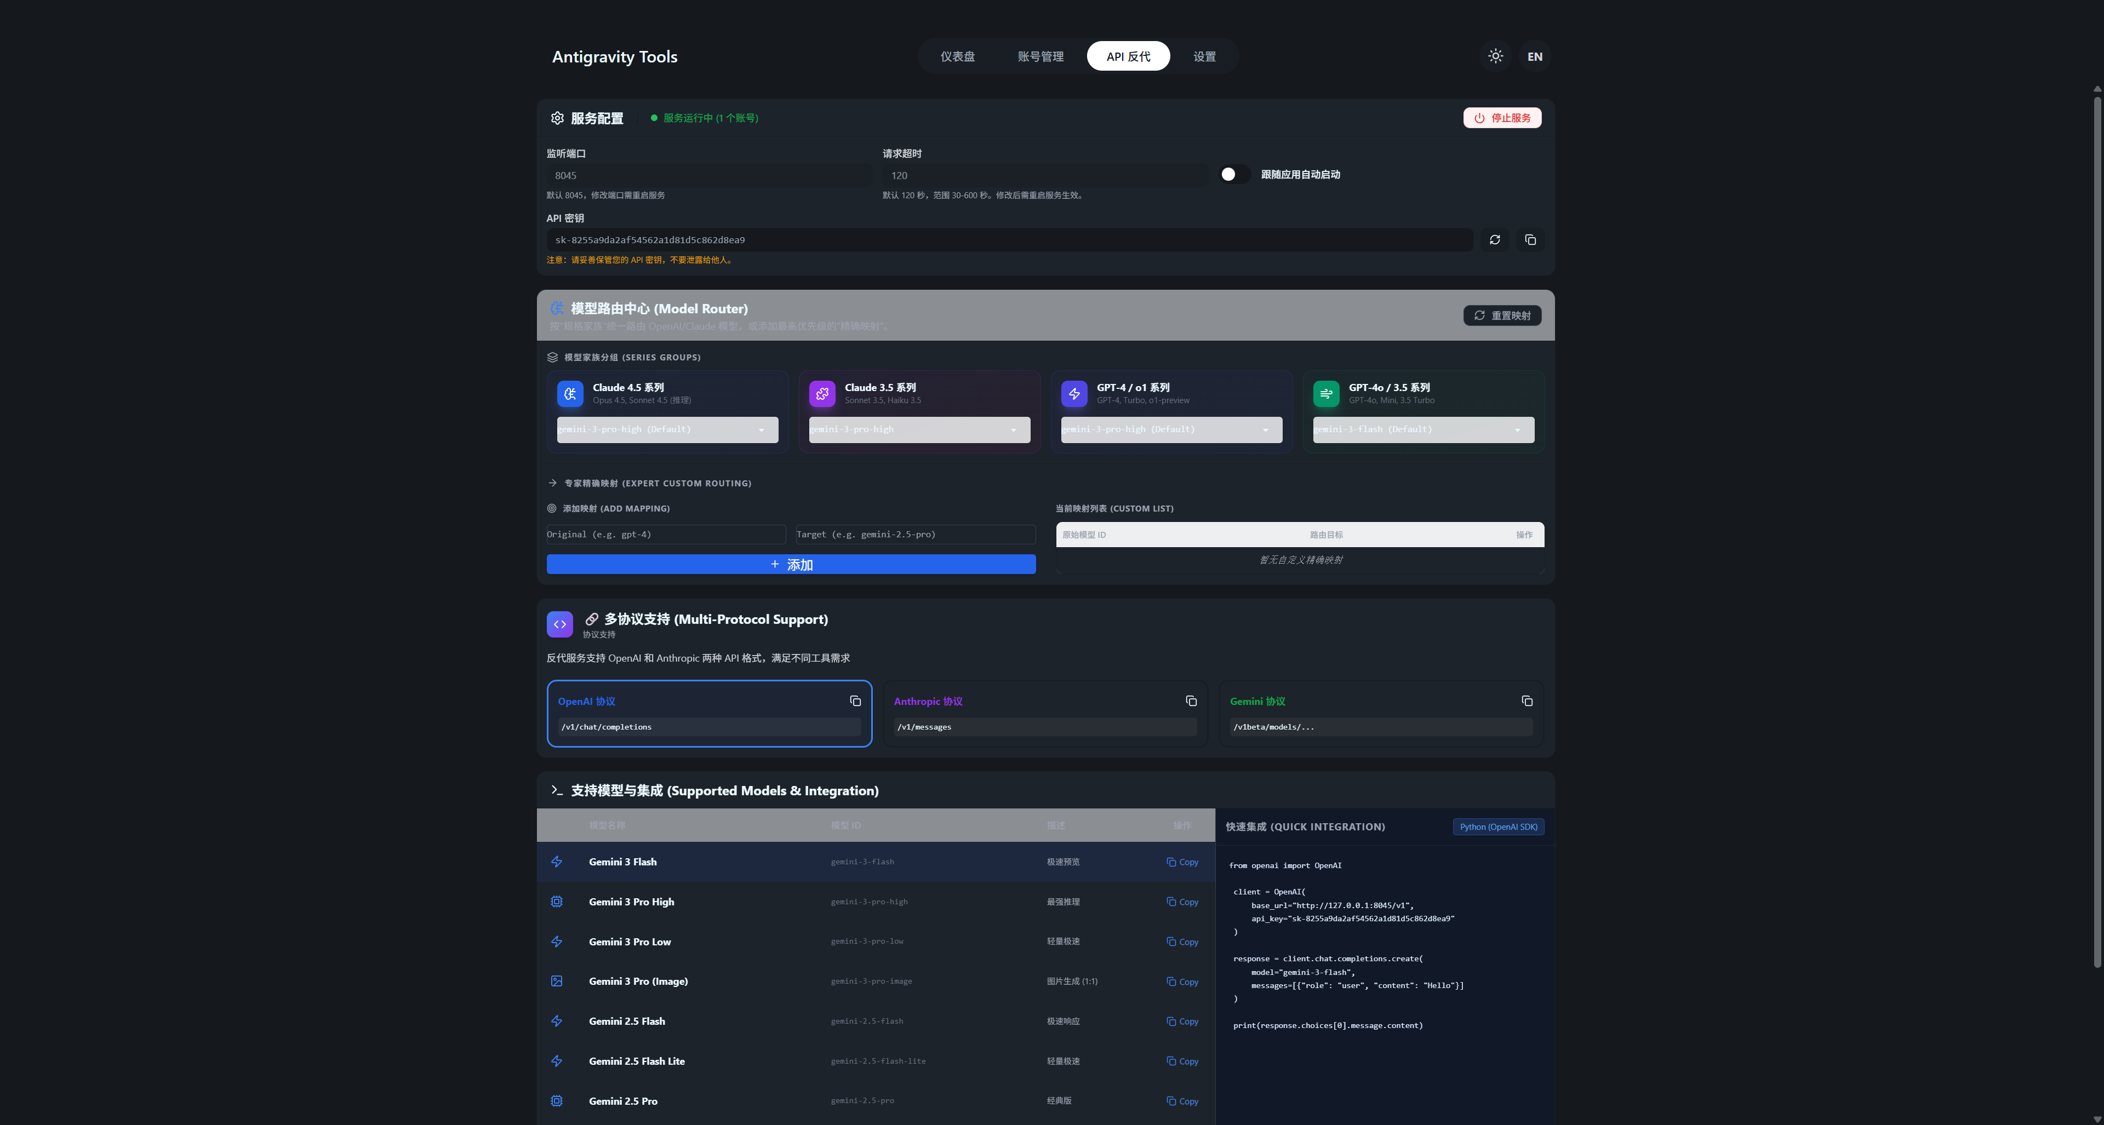Viewport: 2104px width, 1125px height.
Task: Copy Gemini 3 Pro High model ID
Action: pyautogui.click(x=1182, y=902)
